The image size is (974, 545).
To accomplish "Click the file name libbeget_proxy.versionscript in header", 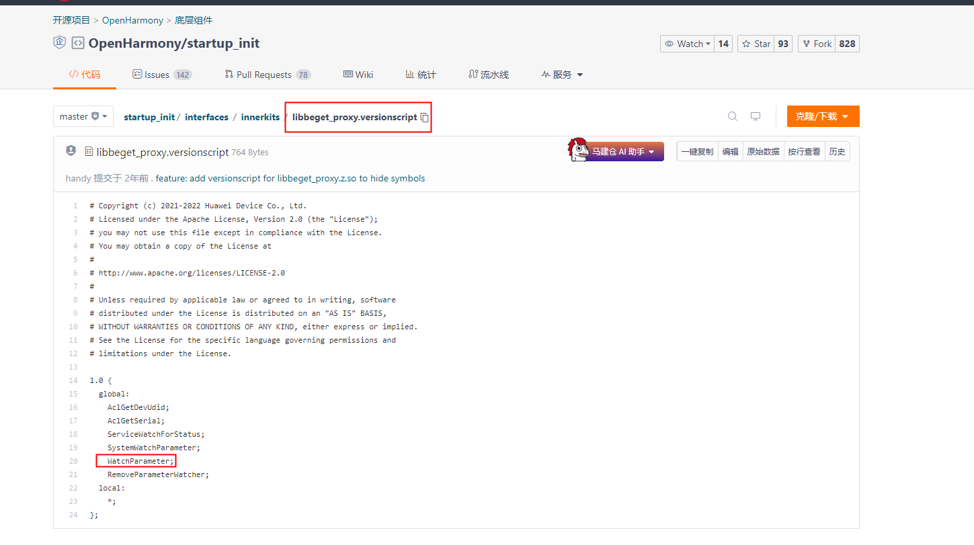I will click(x=163, y=152).
